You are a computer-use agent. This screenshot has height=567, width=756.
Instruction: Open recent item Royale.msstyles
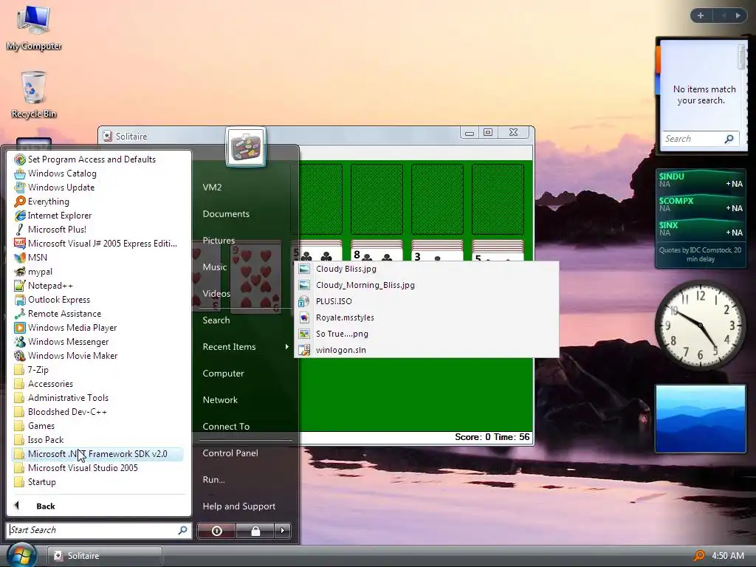tap(427, 317)
